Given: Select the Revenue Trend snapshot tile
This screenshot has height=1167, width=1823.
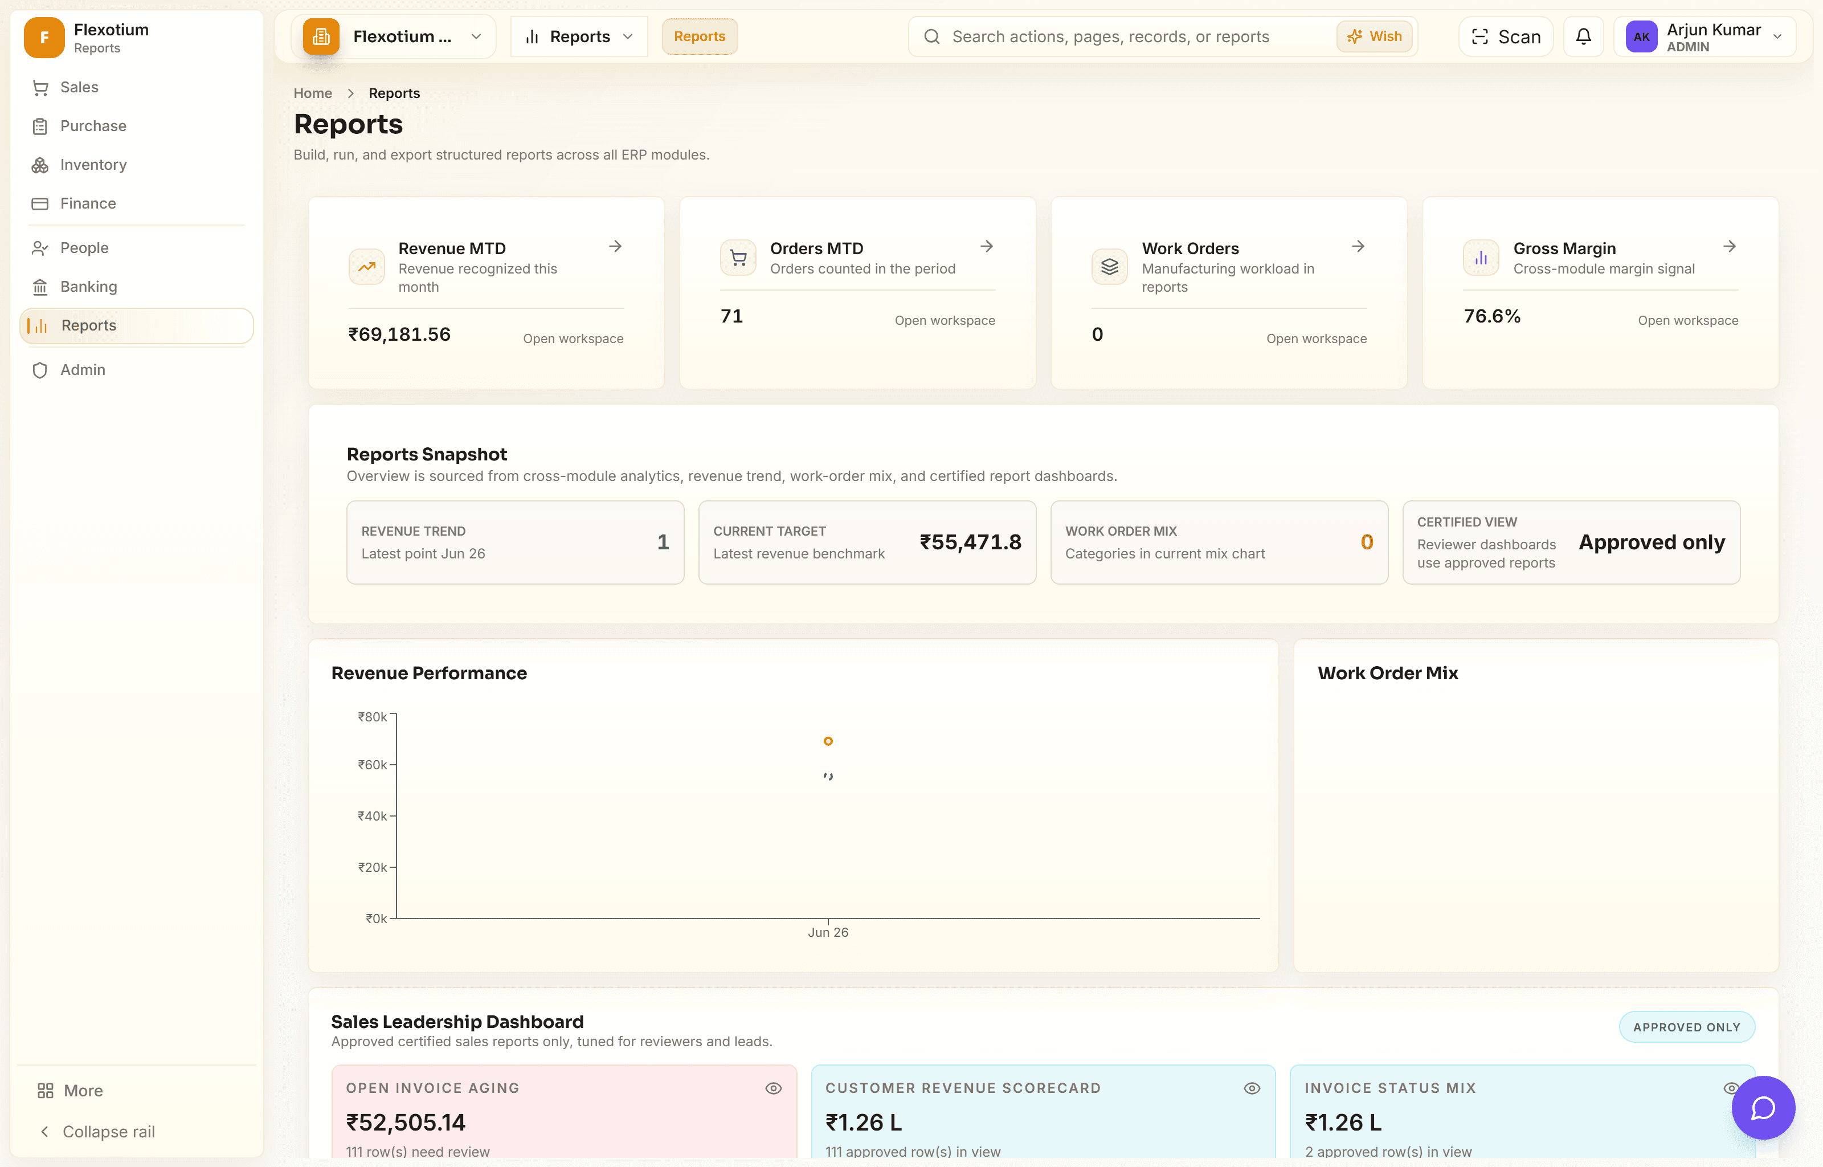Looking at the screenshot, I should (x=515, y=542).
